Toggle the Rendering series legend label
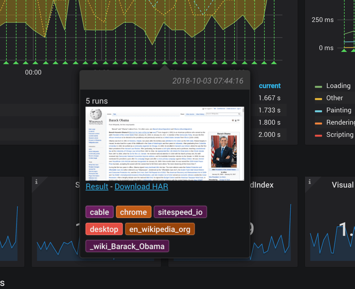The image size is (355, 289). (x=340, y=123)
